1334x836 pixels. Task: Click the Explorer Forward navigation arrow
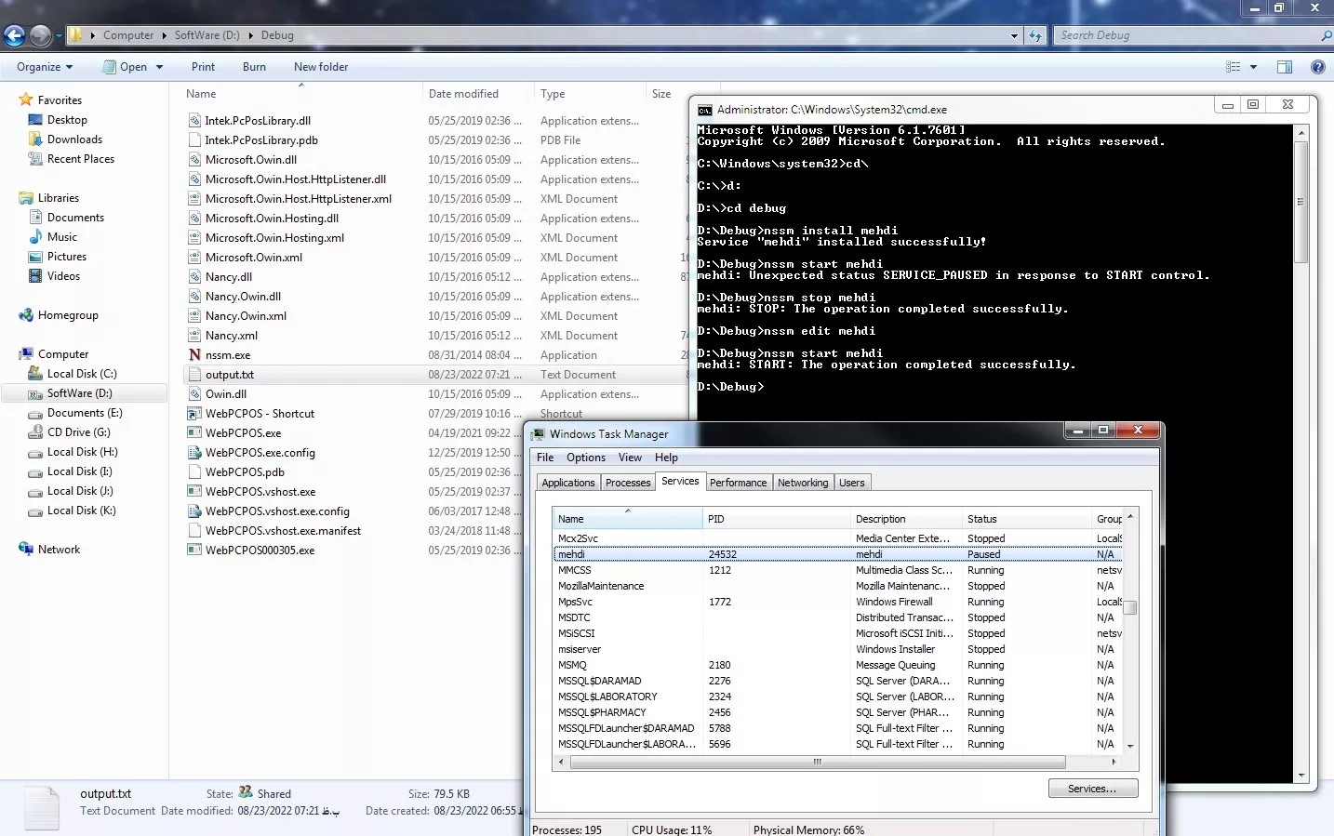pos(40,35)
